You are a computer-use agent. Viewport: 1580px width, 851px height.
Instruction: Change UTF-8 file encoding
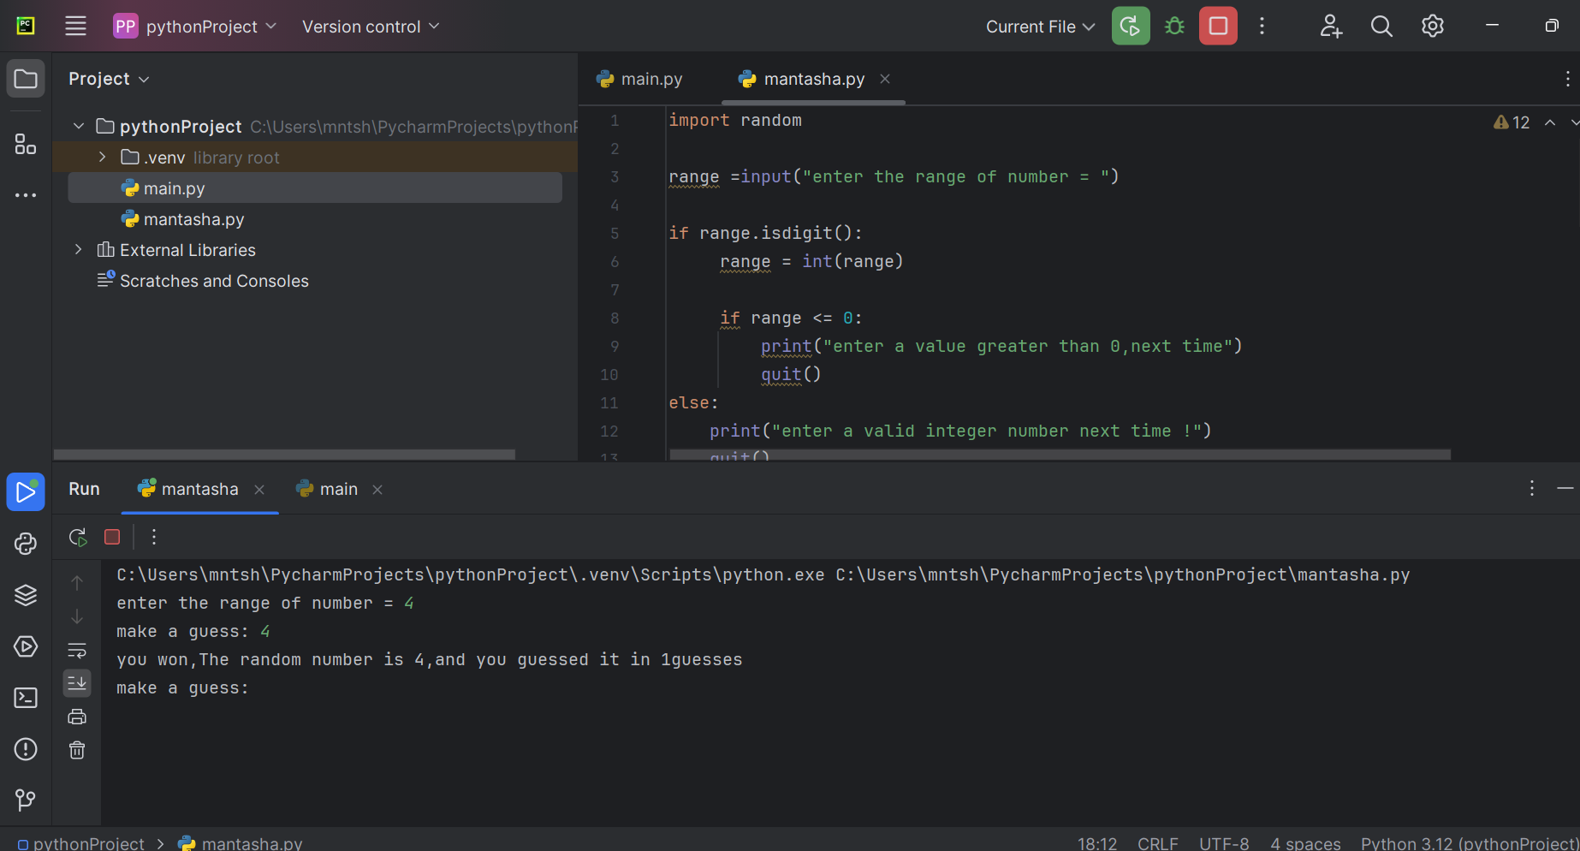click(x=1224, y=843)
